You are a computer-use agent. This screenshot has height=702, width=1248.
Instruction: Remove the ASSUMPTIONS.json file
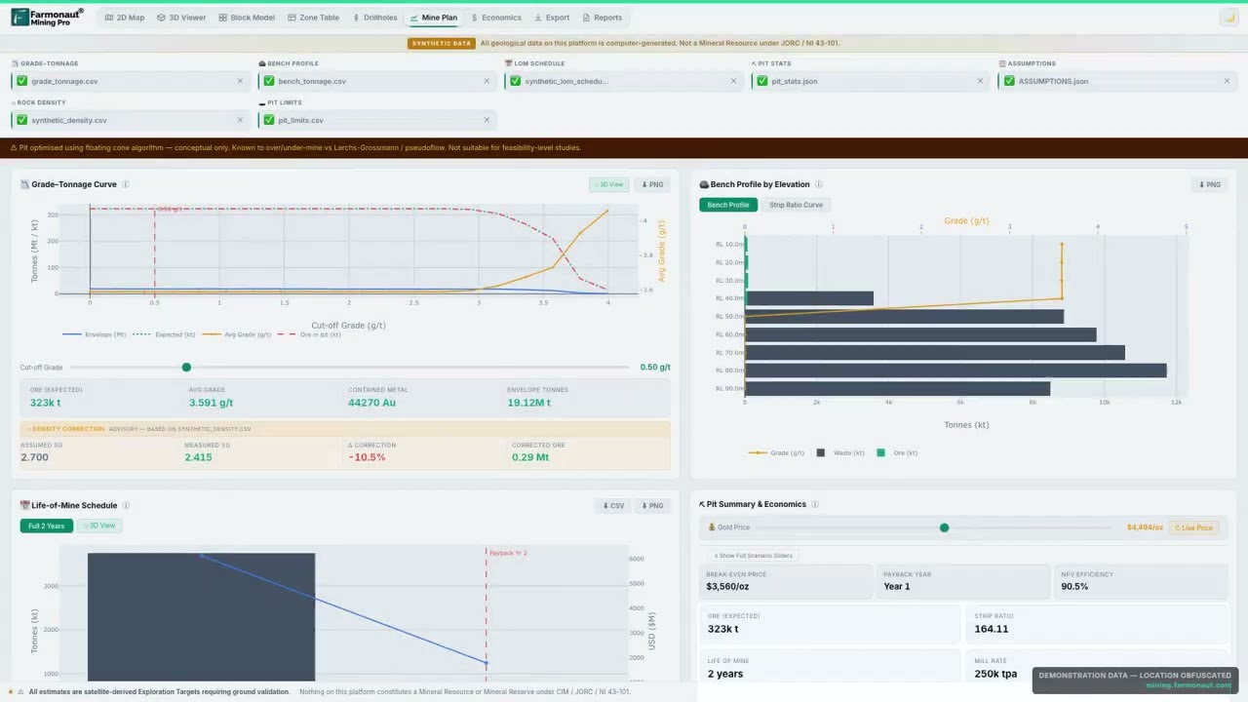tap(1227, 81)
